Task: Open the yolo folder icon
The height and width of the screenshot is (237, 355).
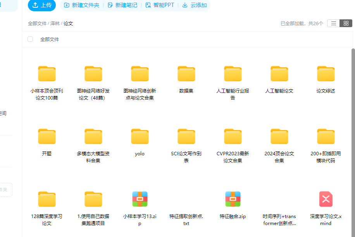Action: tap(140, 136)
